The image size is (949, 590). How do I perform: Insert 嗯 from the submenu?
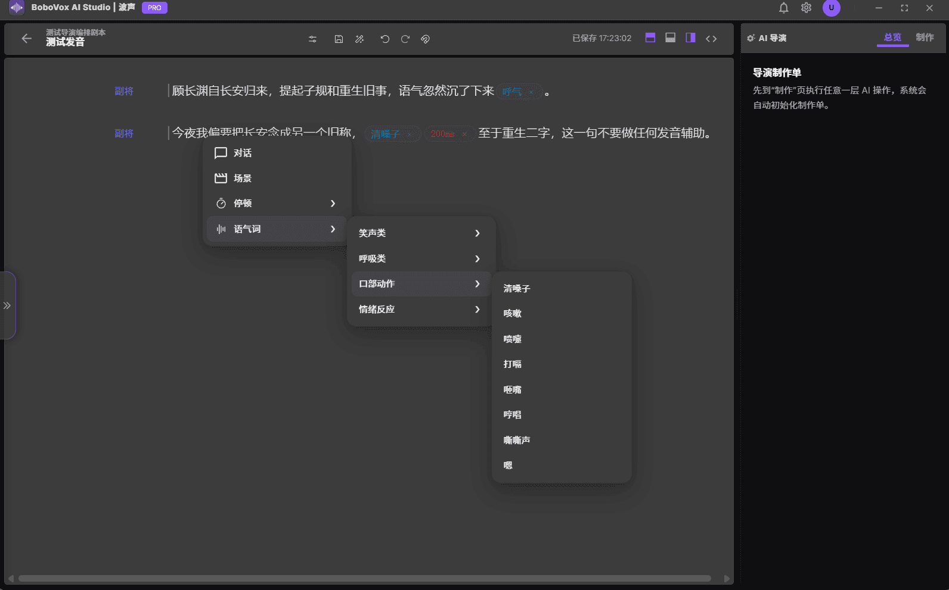562,466
